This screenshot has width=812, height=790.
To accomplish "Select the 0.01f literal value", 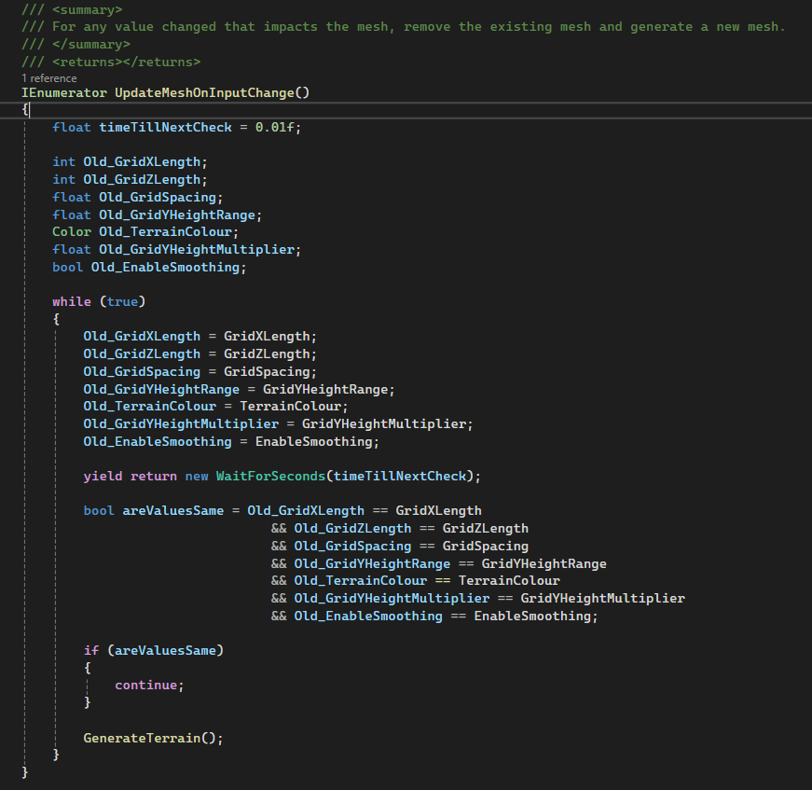I will coord(274,128).
